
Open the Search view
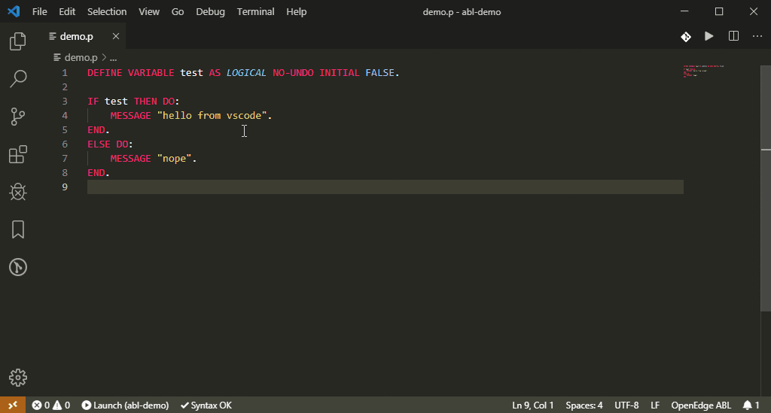coord(18,78)
